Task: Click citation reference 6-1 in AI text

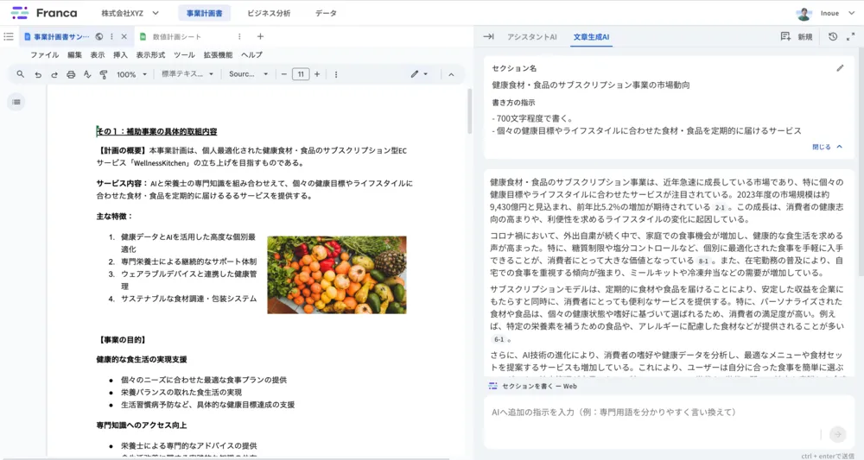Action: [x=499, y=339]
